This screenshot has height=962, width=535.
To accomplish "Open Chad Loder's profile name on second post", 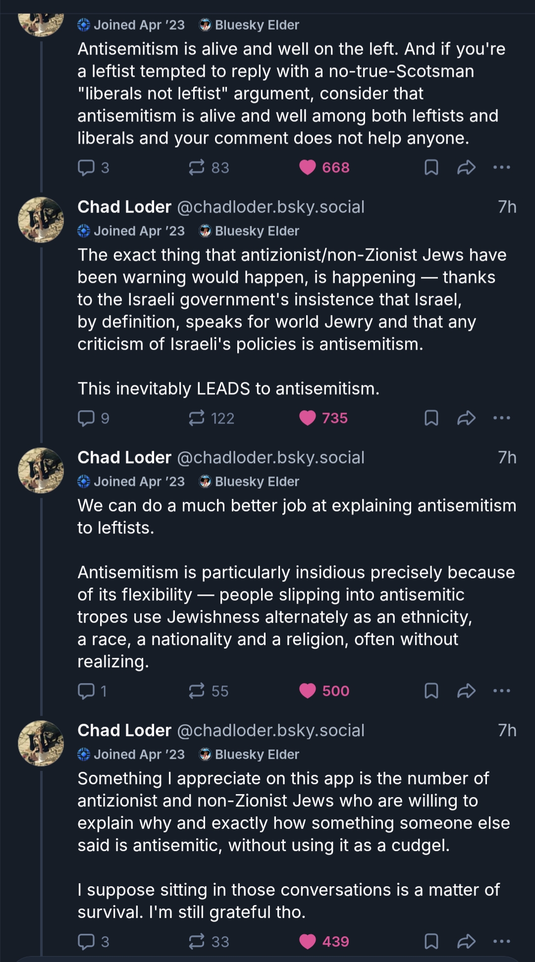I will [x=124, y=207].
